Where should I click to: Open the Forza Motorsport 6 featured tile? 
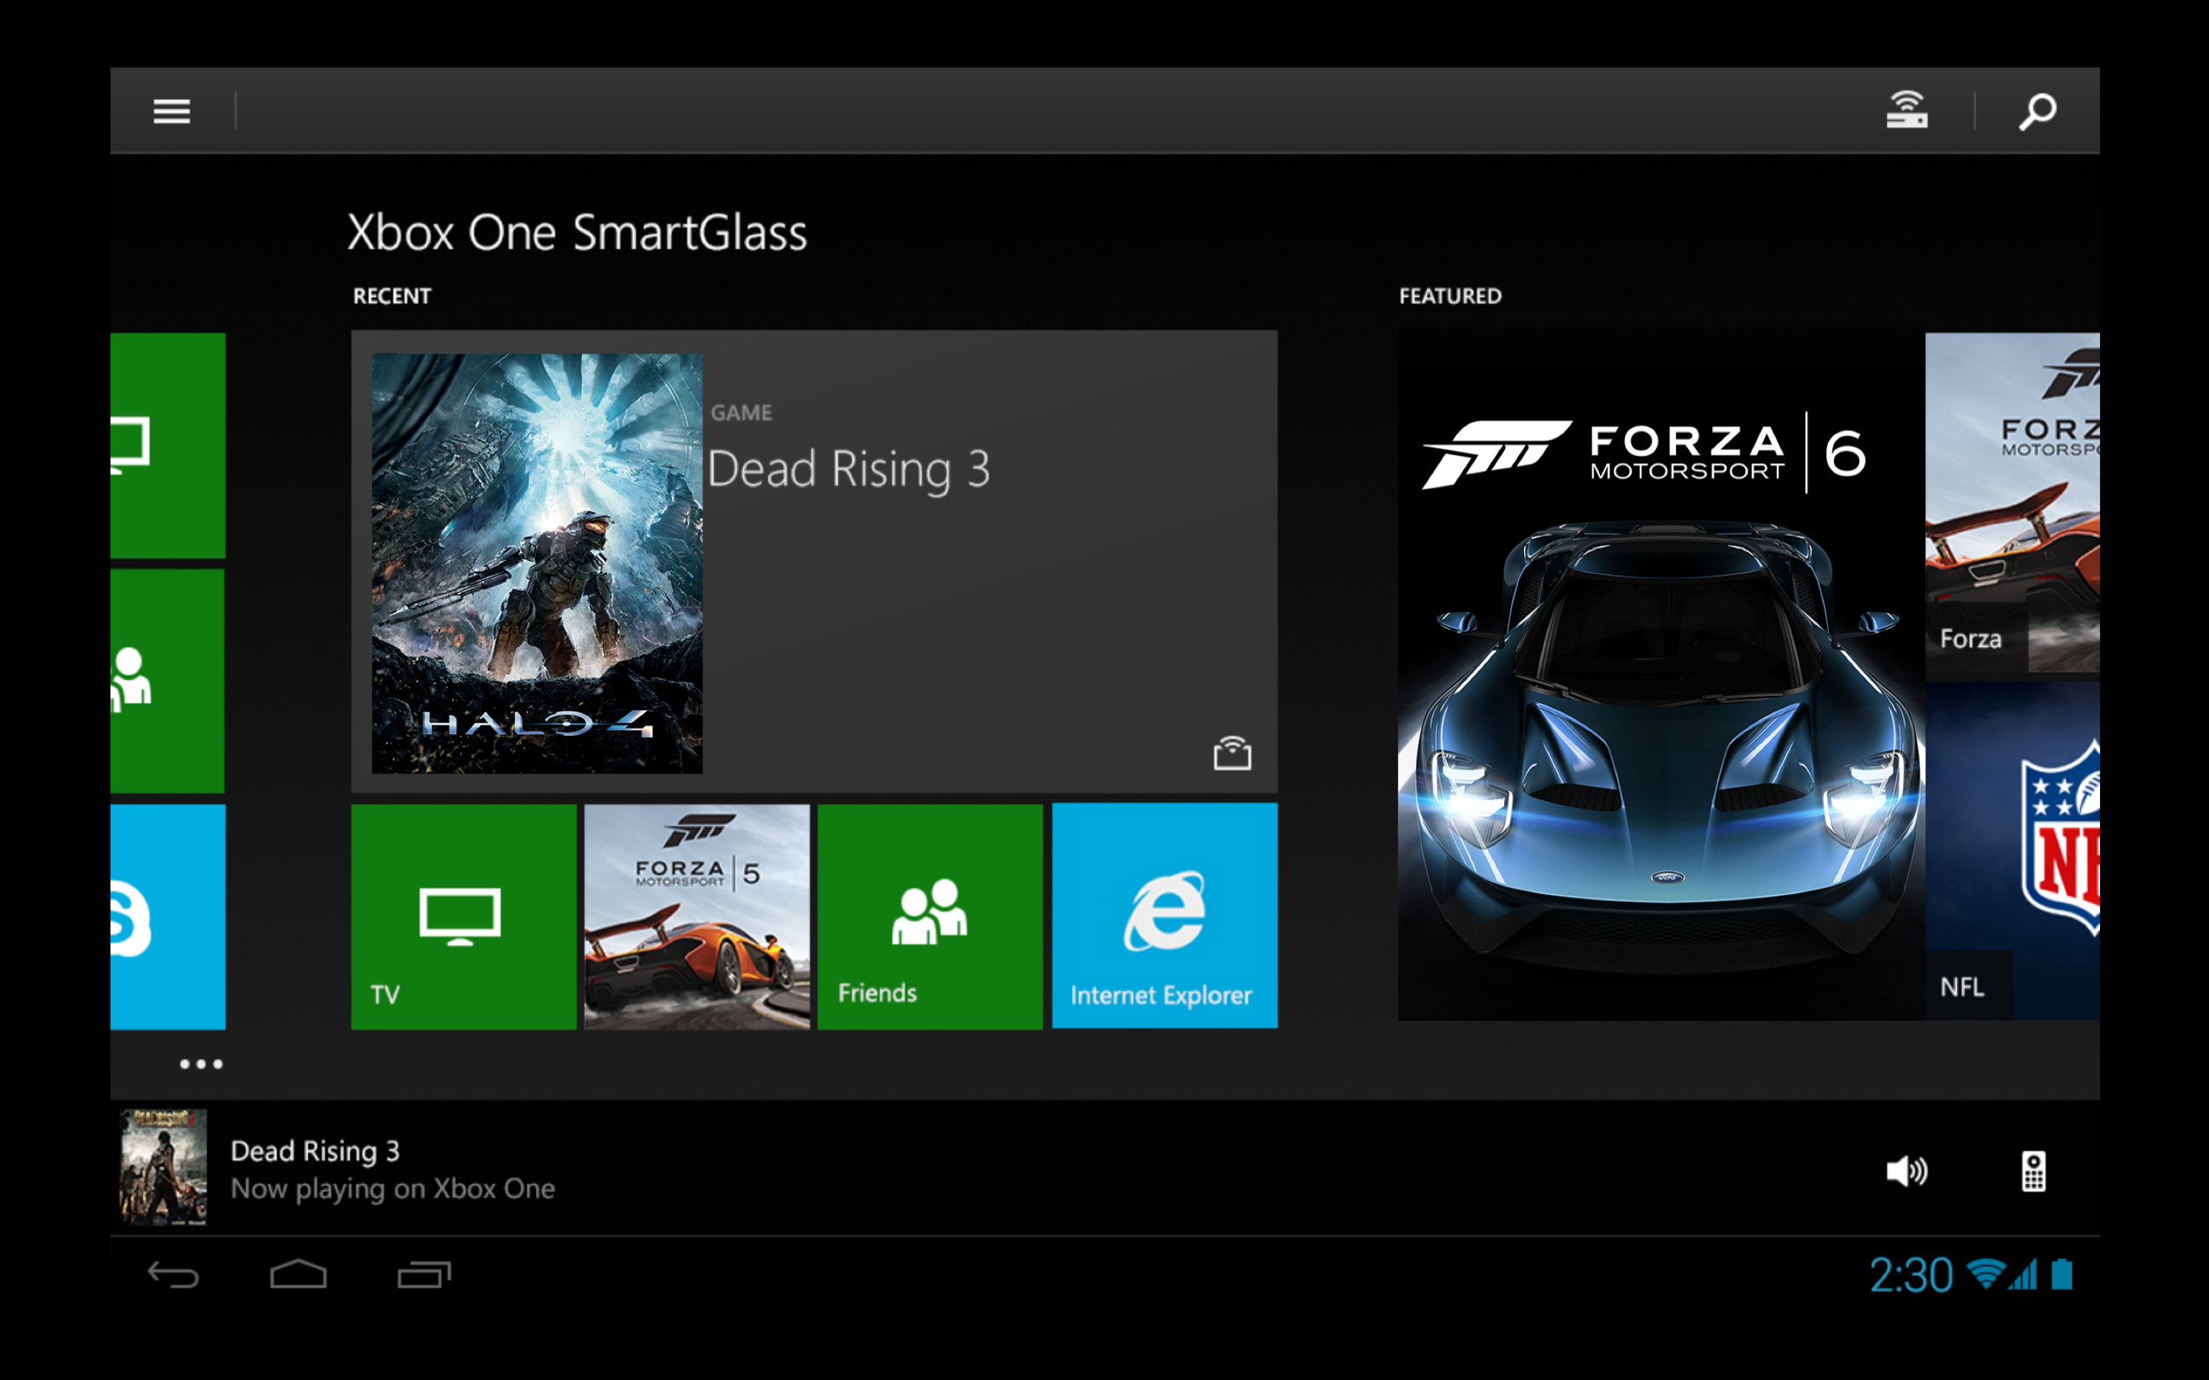1661,675
